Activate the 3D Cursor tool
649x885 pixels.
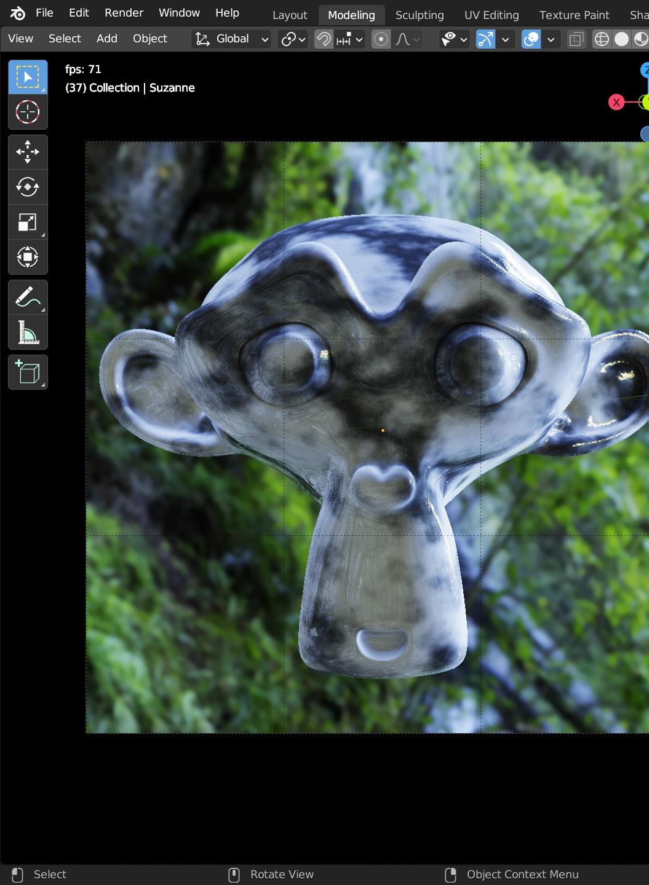[x=28, y=112]
